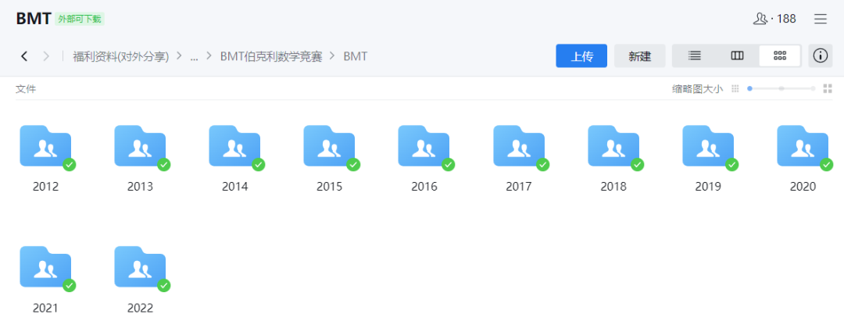Open the 2012 folder
Viewport: 844px width, 332px height.
[46, 146]
